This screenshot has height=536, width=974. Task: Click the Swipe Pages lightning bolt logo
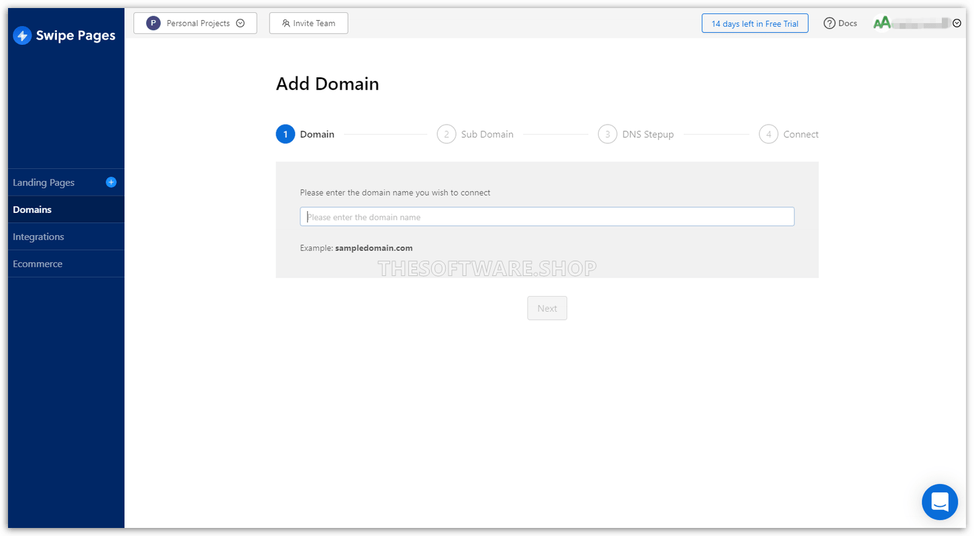click(22, 36)
